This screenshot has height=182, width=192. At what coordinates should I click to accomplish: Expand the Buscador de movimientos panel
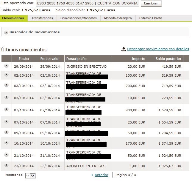[6, 32]
